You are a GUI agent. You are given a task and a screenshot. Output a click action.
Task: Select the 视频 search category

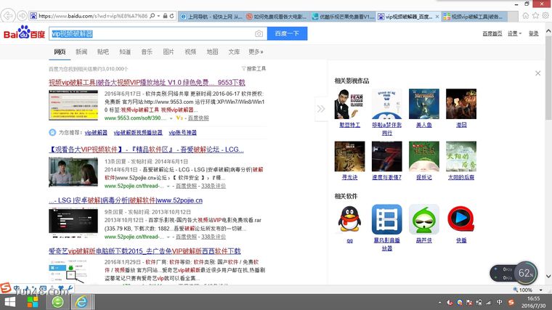click(190, 52)
